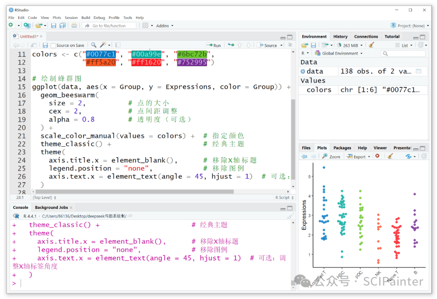Open the Export dropdown in Plots

[359, 156]
